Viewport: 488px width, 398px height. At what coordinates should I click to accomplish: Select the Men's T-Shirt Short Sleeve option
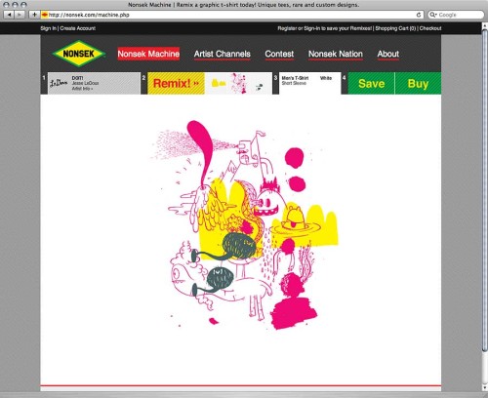[295, 81]
